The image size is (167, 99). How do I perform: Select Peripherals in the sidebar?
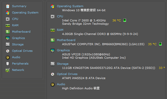[20, 64]
